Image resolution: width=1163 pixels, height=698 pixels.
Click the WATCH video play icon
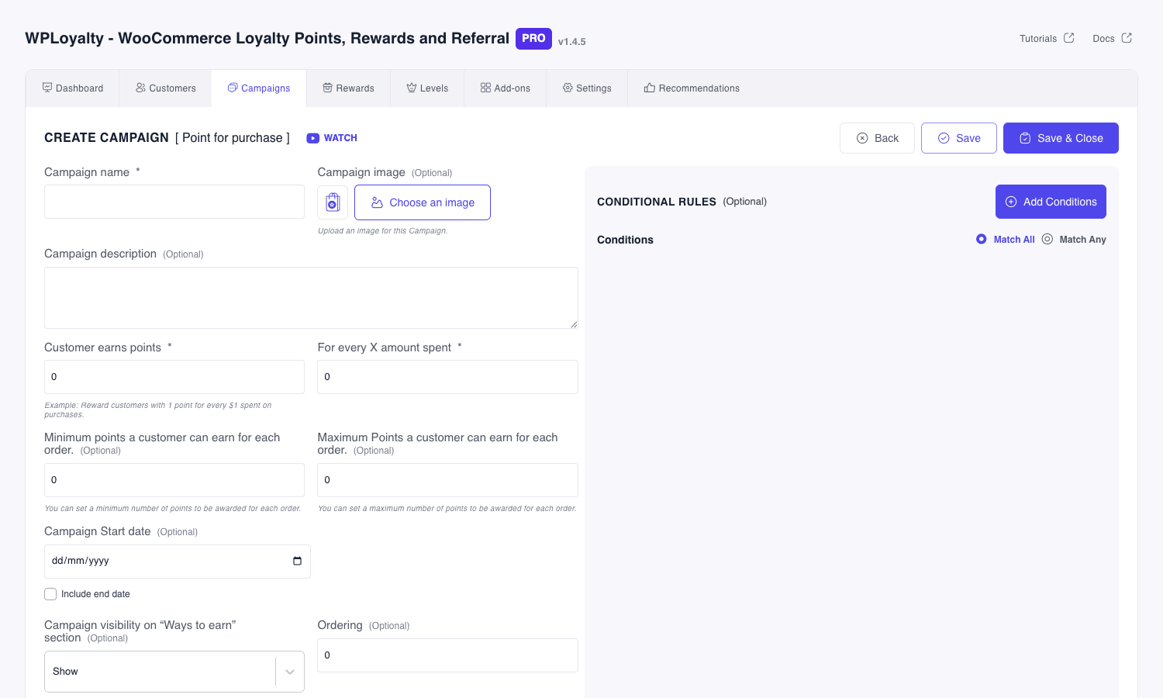coord(313,138)
